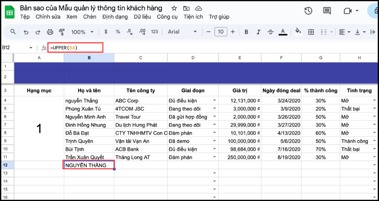Redo the last action
The width and height of the screenshot is (379, 201).
click(38, 32)
